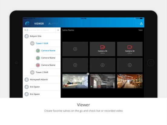
Task: Select the Honeywell Adarsh site
Action: [x=42, y=80]
